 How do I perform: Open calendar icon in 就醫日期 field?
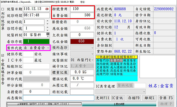click(x=47, y=9)
